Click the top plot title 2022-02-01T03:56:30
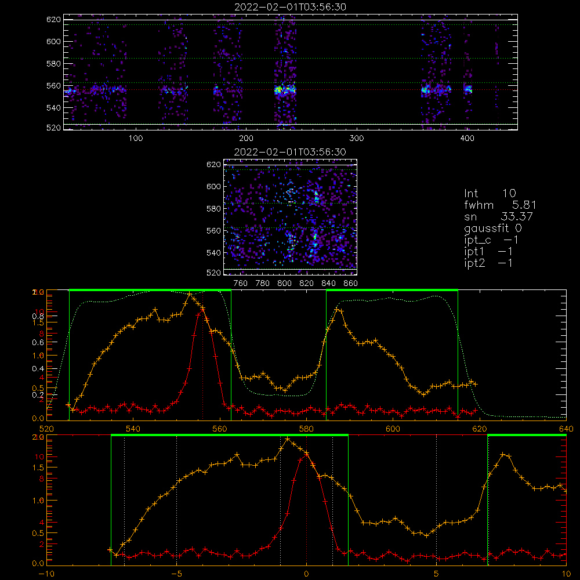Image resolution: width=580 pixels, height=580 pixels. tap(291, 7)
